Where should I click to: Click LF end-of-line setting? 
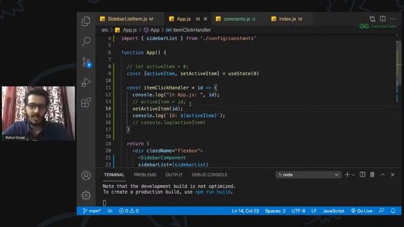click(x=314, y=211)
